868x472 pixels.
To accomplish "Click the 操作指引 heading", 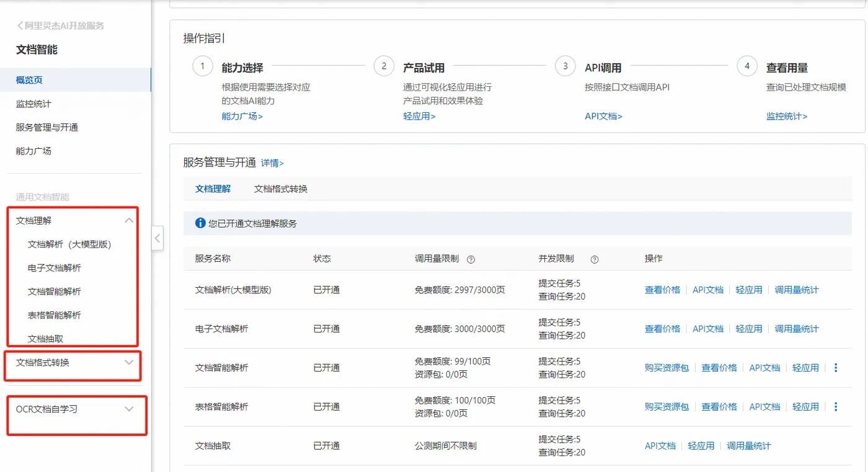I will click(204, 38).
